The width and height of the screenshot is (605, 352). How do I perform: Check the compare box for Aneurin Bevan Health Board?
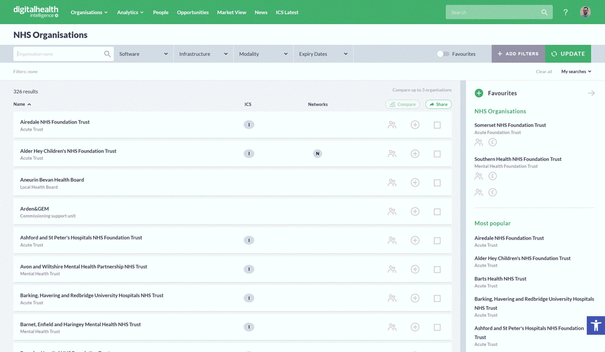click(x=437, y=183)
